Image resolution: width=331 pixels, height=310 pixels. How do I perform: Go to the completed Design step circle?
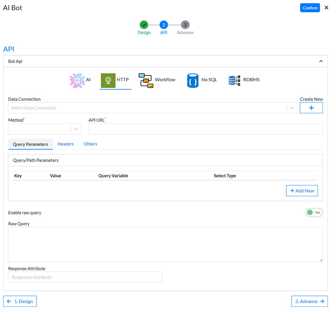[x=144, y=25]
